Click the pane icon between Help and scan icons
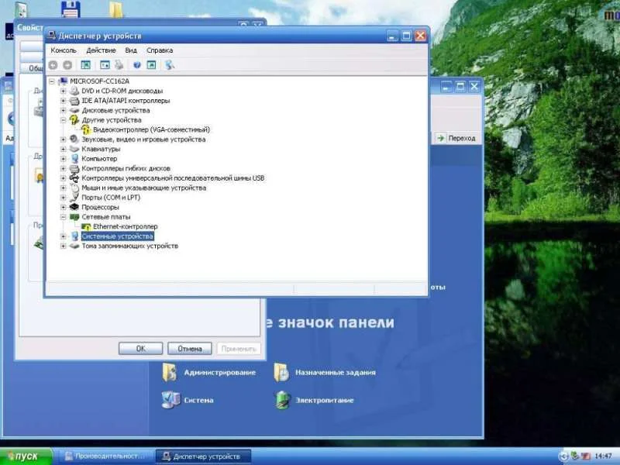 click(x=151, y=65)
